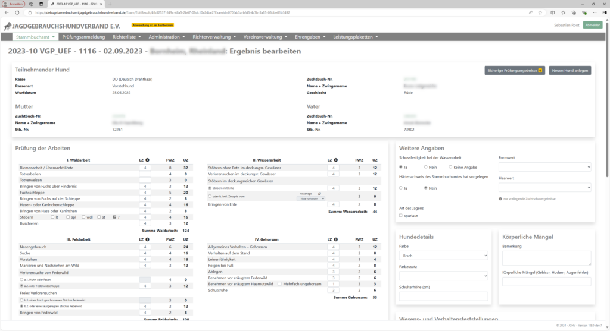This screenshot has height=331, width=610.
Task: Click the Totverbellen LZ input field
Action: tap(145, 174)
